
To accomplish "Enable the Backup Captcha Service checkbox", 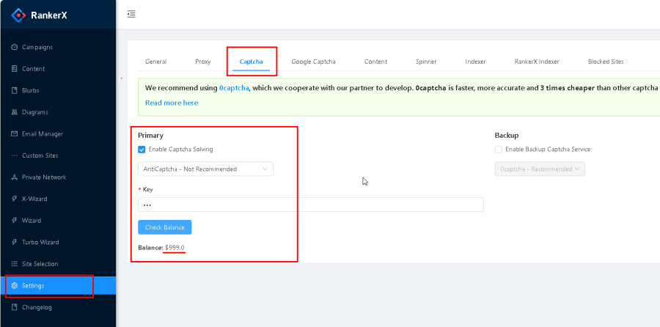I will click(x=499, y=150).
